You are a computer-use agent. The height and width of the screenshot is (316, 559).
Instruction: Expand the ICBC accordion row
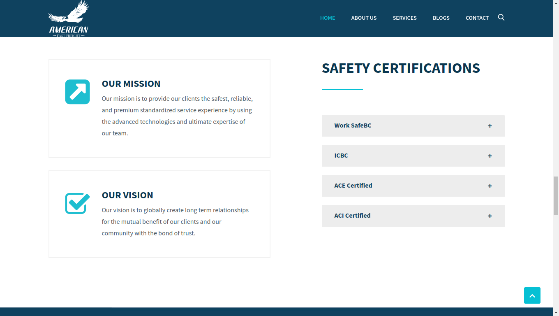[x=413, y=156]
